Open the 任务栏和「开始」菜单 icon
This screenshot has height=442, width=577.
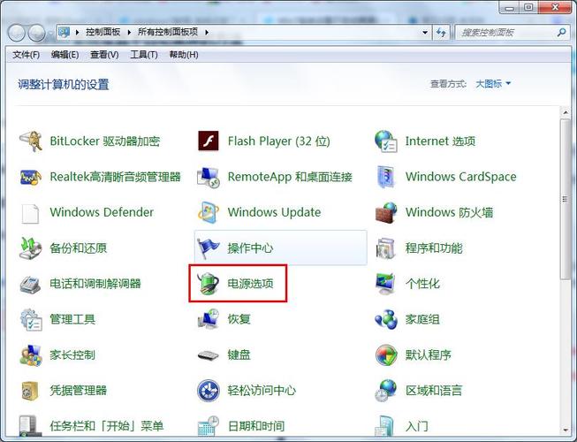coord(28,426)
